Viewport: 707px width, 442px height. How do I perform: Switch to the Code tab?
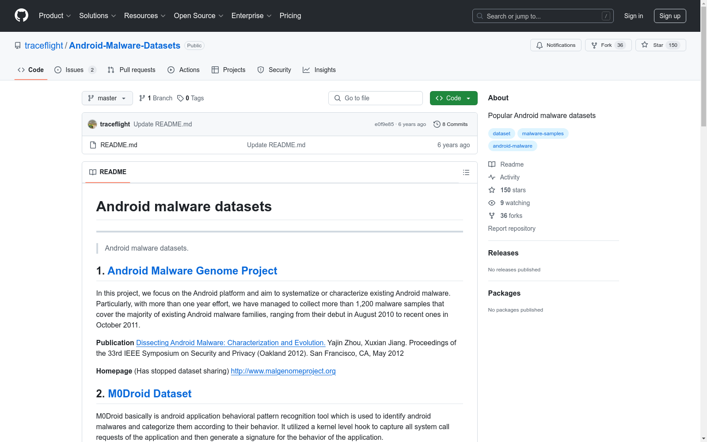click(30, 70)
